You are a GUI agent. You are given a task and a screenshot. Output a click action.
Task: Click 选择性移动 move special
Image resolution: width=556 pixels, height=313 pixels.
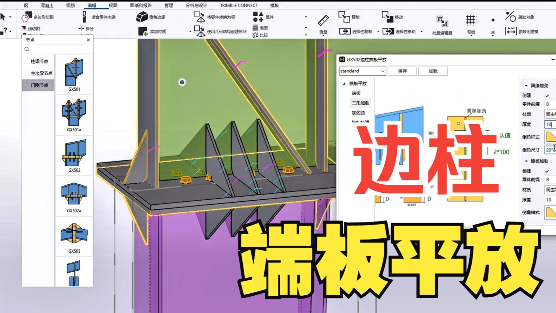pyautogui.click(x=399, y=31)
